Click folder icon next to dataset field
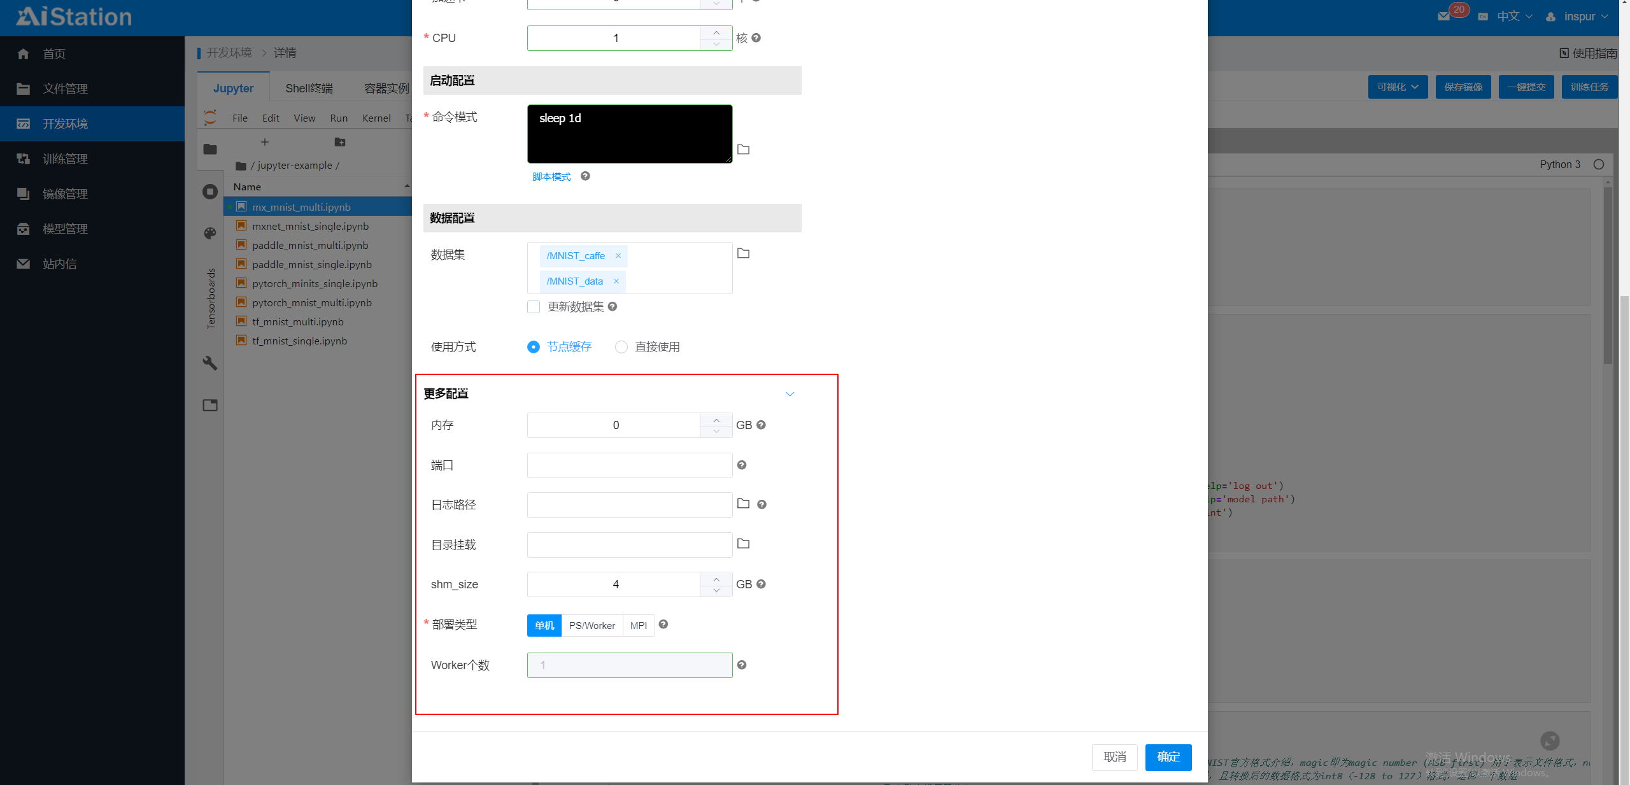1630x785 pixels. pos(743,253)
